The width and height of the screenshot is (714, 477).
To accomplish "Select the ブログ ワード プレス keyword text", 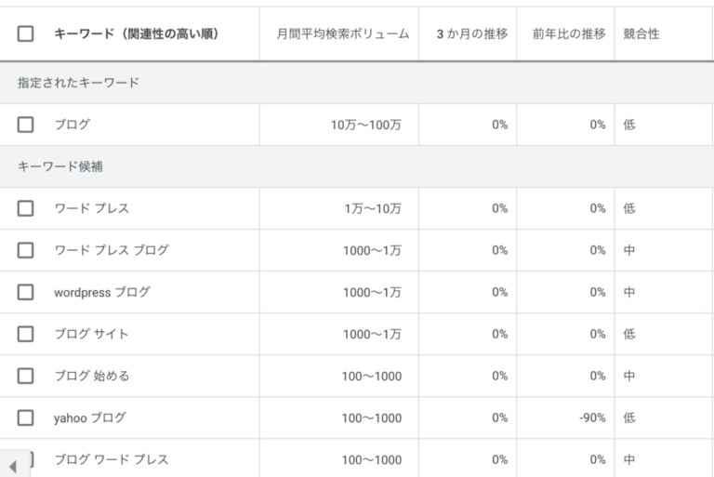I will [x=111, y=459].
